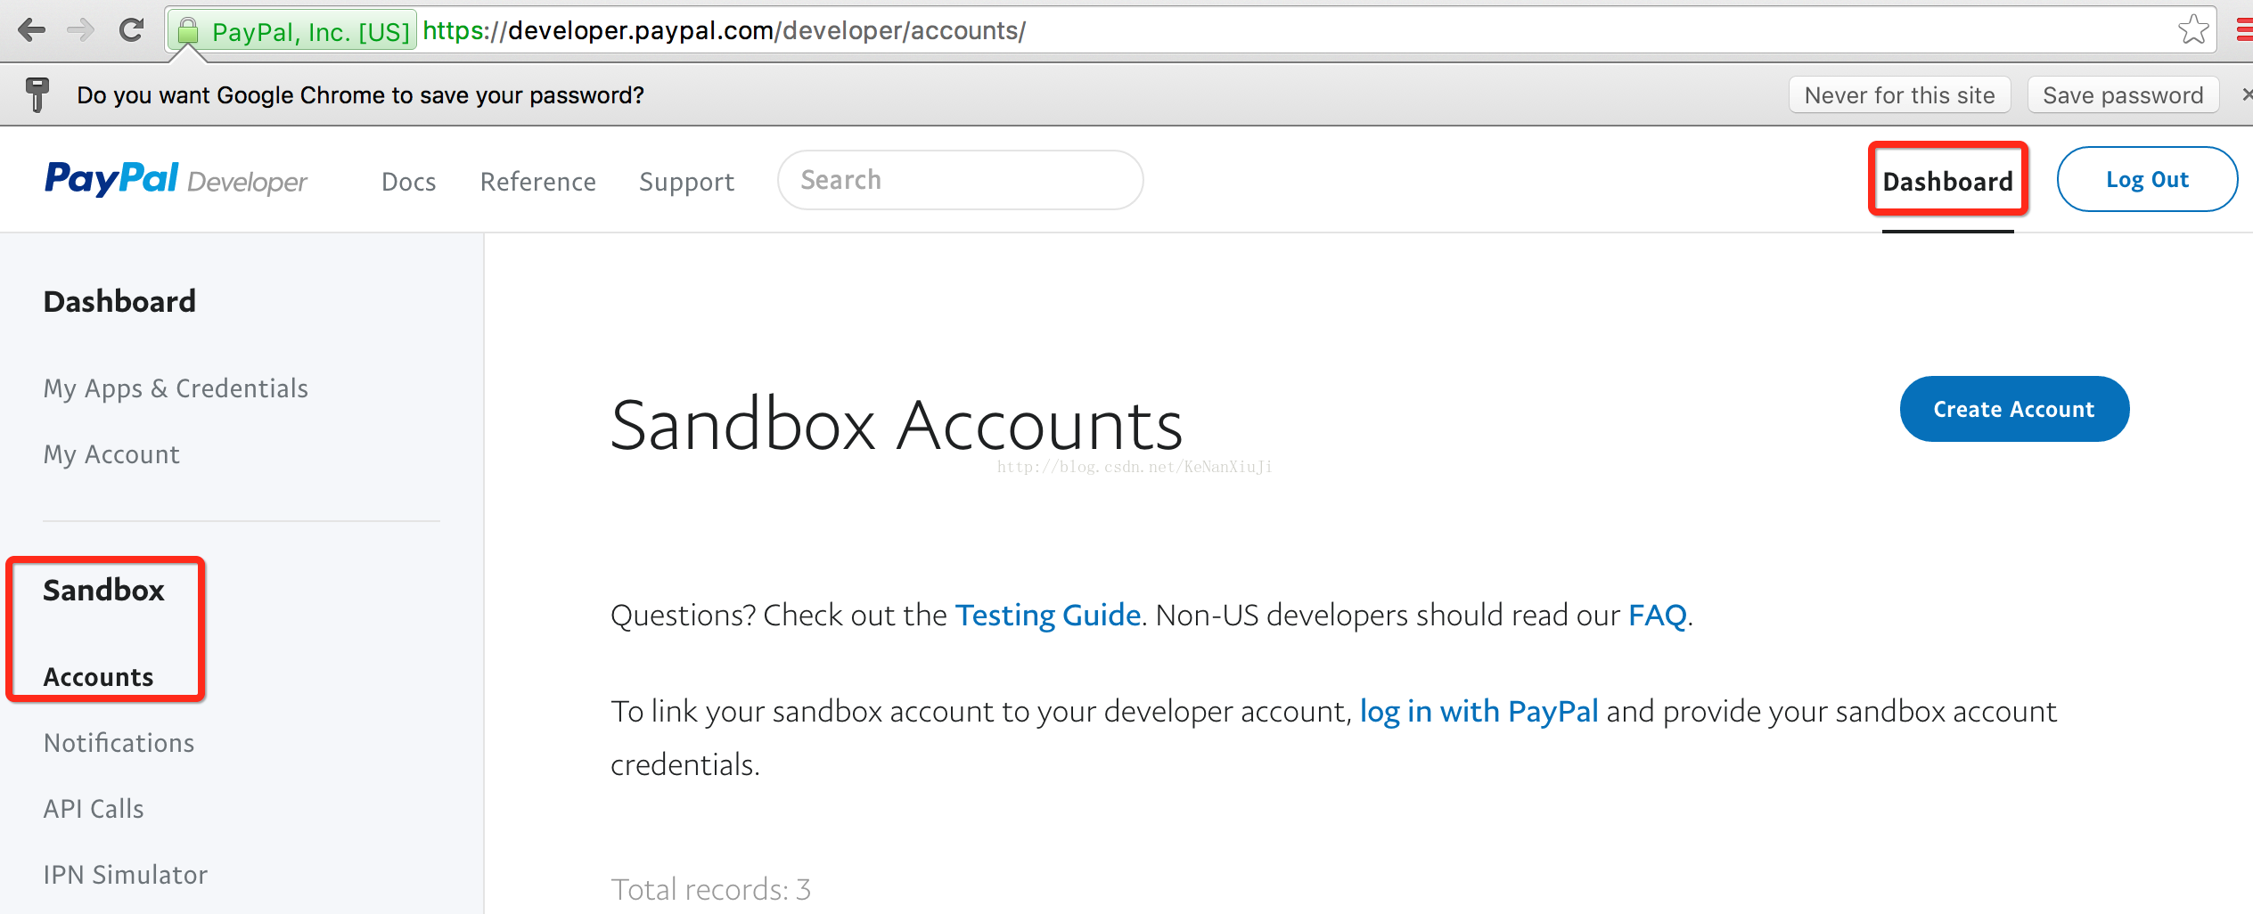Screen dimensions: 2253x914
Task: Open Sandbox Accounts in sidebar
Action: click(x=98, y=677)
